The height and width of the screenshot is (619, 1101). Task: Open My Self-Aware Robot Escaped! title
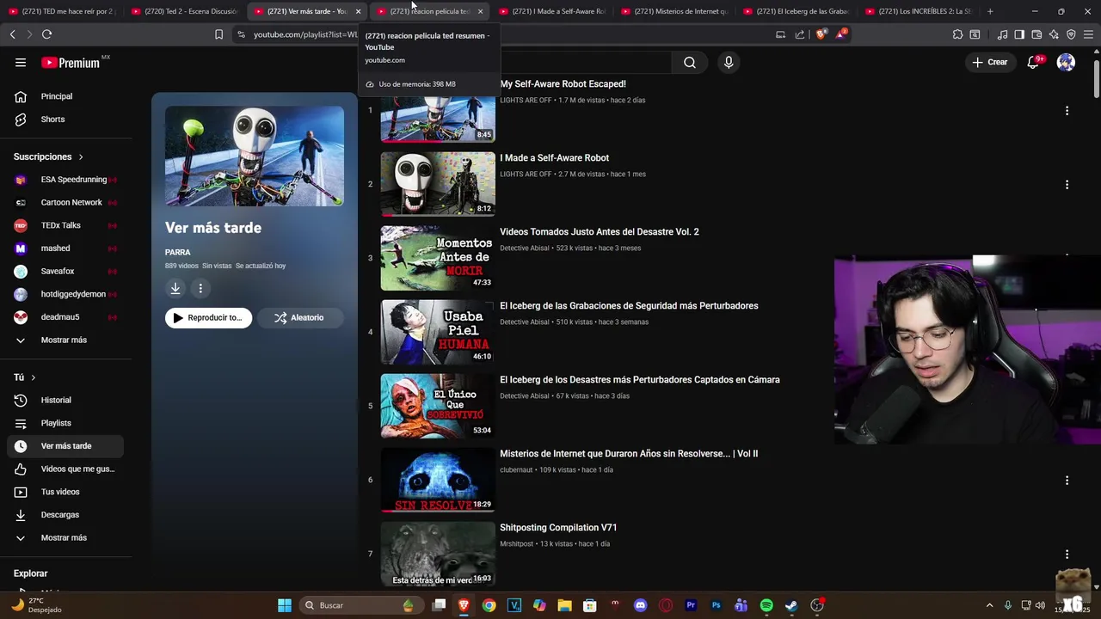[x=563, y=84]
